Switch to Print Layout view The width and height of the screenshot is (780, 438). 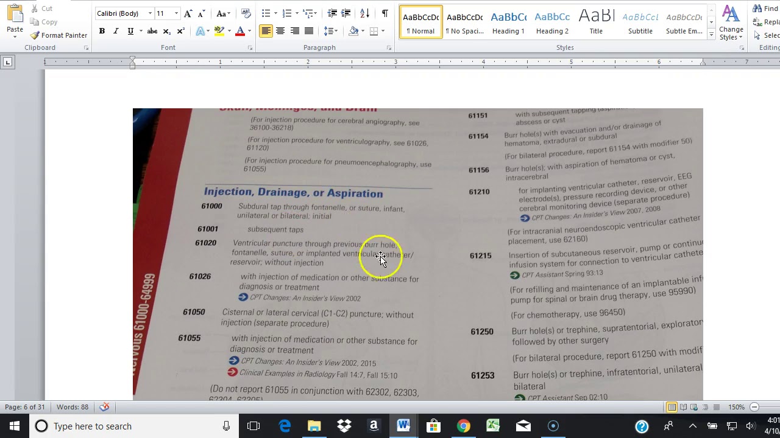pos(672,407)
